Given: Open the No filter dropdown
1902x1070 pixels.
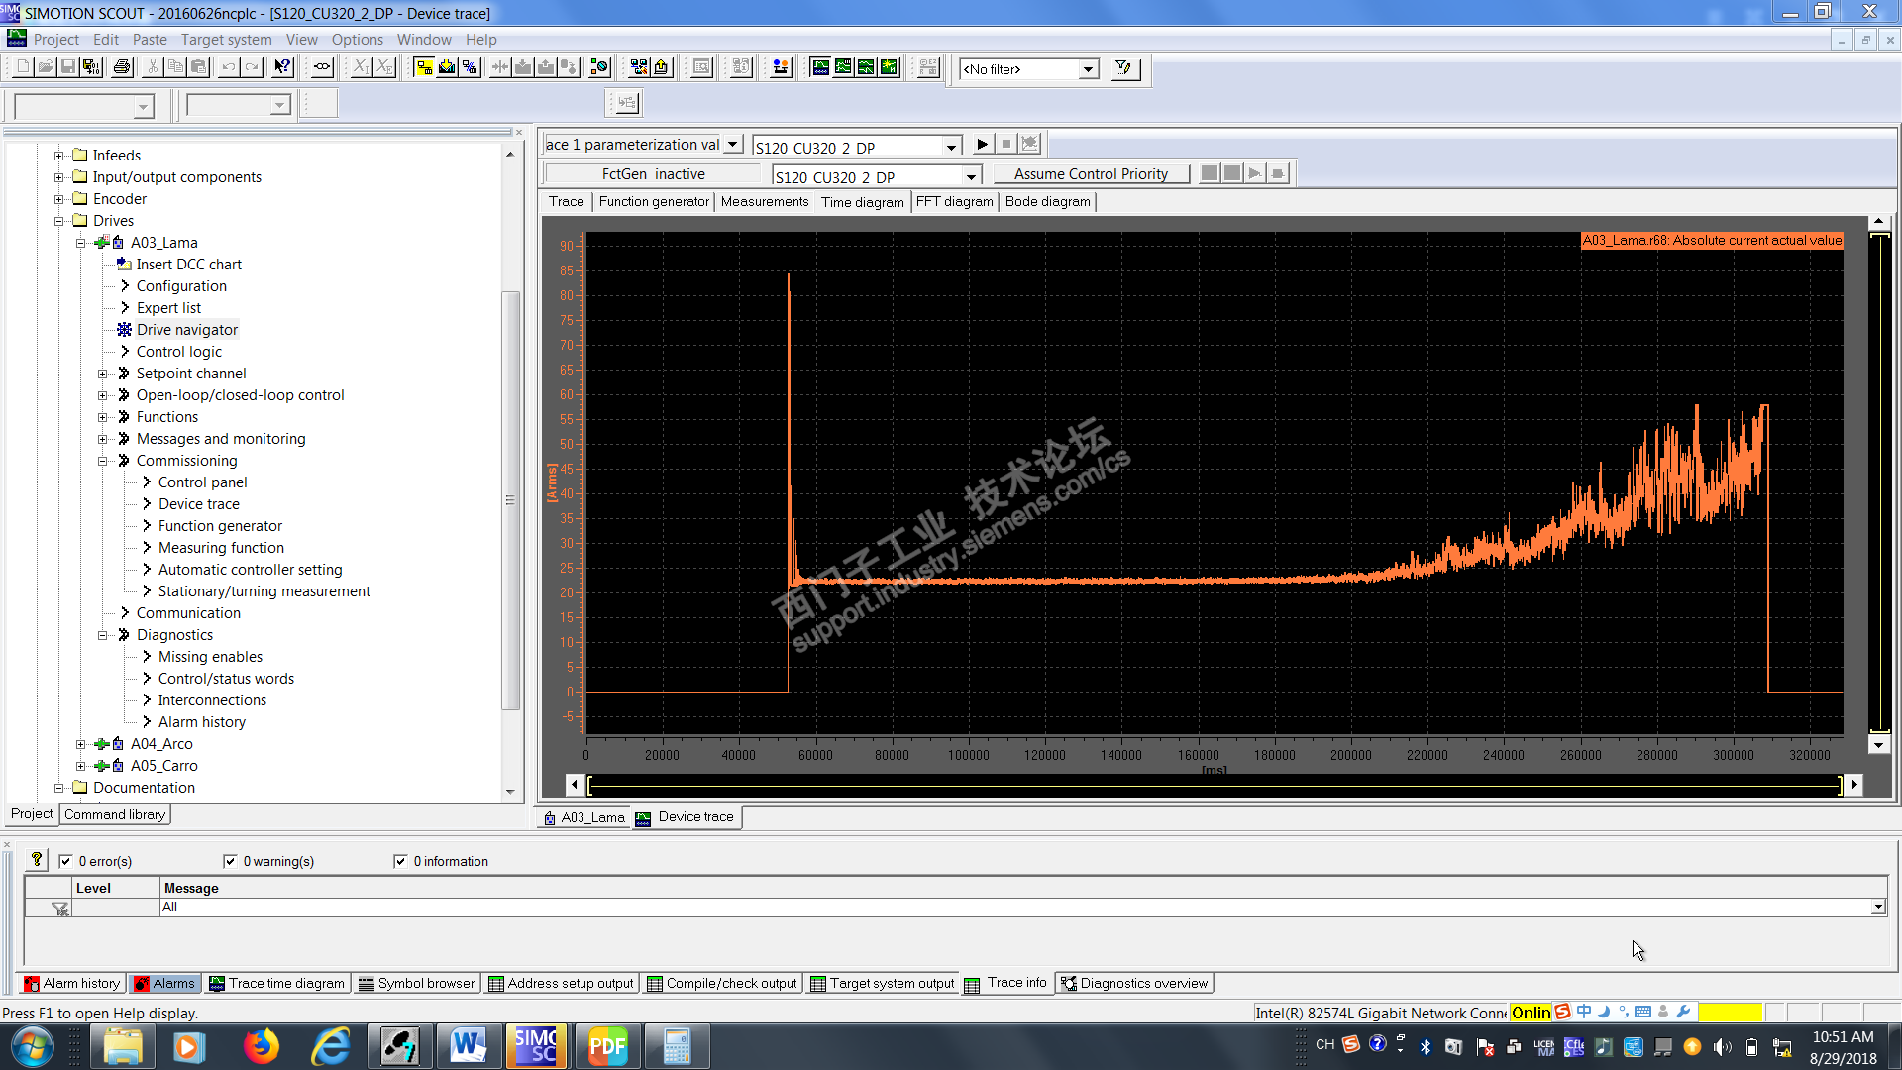Looking at the screenshot, I should [x=1089, y=69].
